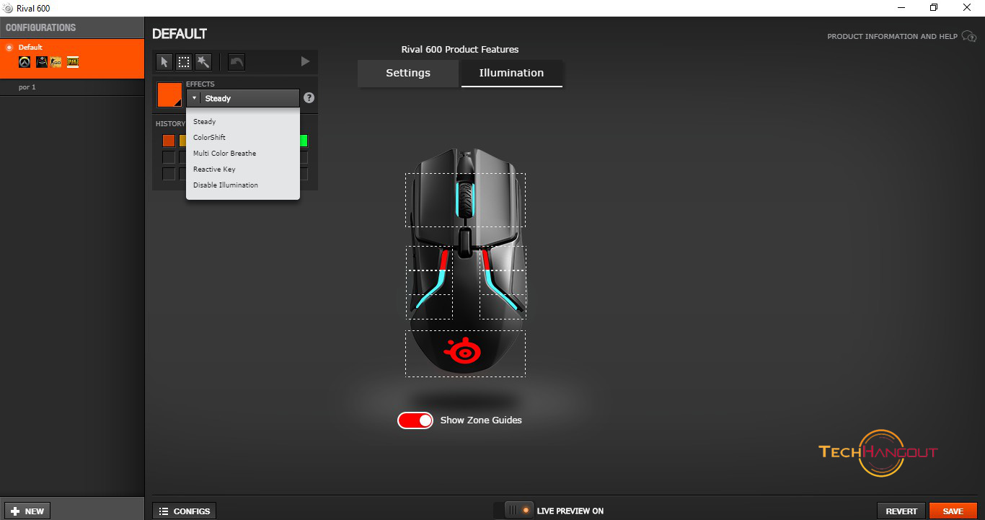Click the play preview triangle
Image resolution: width=985 pixels, height=520 pixels.
click(x=305, y=62)
